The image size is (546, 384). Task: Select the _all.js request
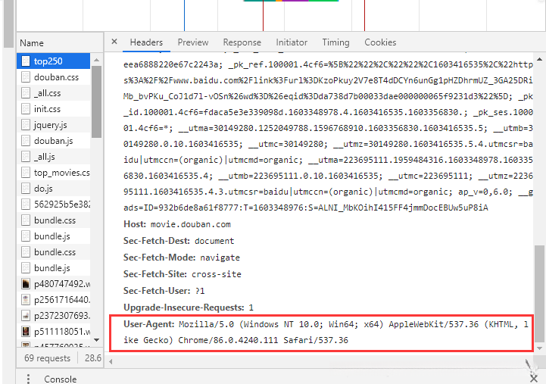click(x=53, y=157)
